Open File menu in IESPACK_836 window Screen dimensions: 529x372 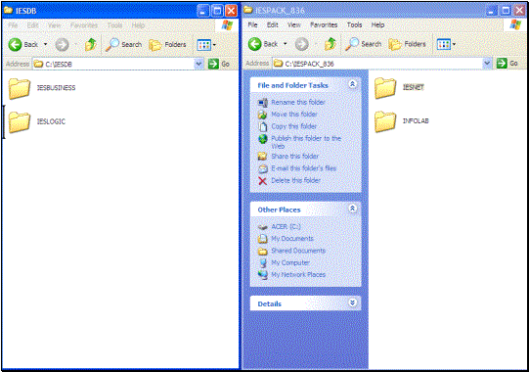tap(252, 24)
